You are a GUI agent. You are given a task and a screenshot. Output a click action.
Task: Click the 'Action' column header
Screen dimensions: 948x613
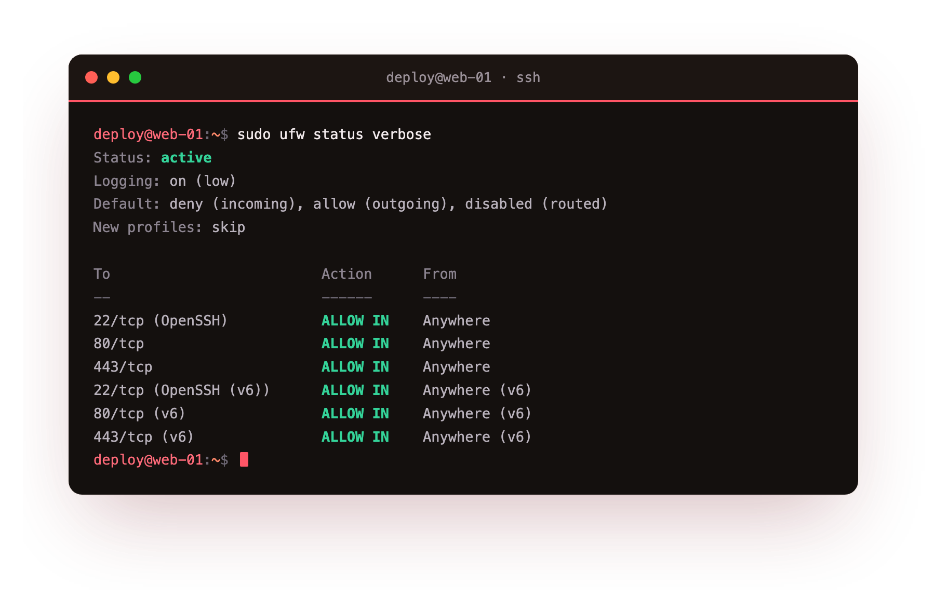[x=346, y=274]
